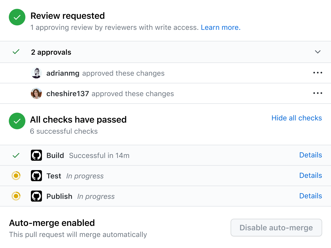This screenshot has width=331, height=248.
Task: Click the Learn more link
Action: [221, 28]
